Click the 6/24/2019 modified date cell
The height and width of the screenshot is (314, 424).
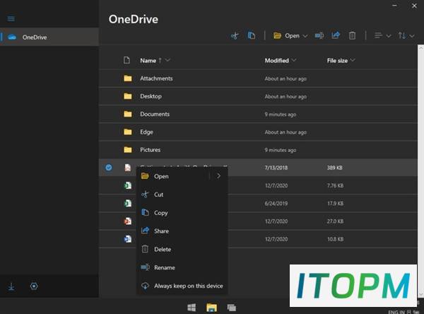pyautogui.click(x=276, y=204)
